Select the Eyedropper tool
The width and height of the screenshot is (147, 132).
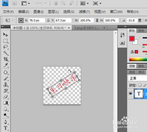pos(5,65)
